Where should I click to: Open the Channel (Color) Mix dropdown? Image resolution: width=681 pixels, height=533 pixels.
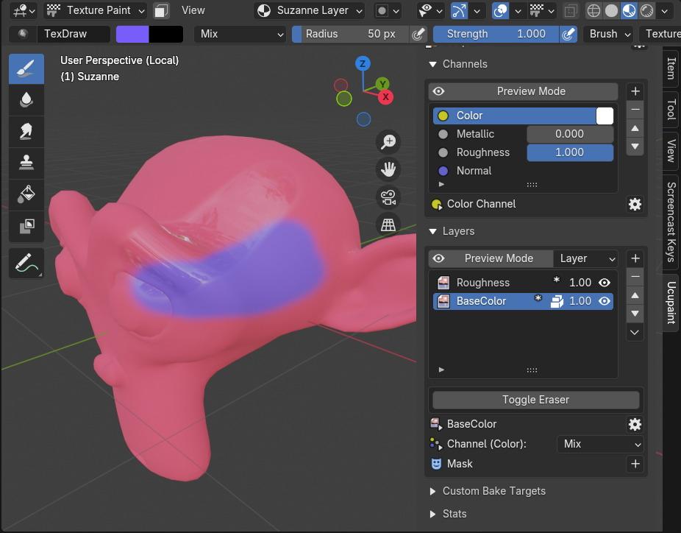(x=600, y=444)
